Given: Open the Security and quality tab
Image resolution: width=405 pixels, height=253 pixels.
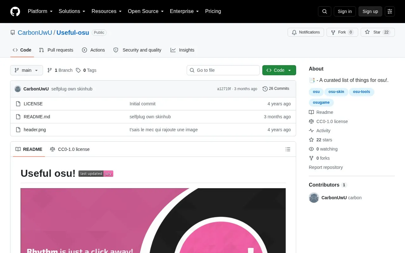Looking at the screenshot, I should (x=137, y=50).
